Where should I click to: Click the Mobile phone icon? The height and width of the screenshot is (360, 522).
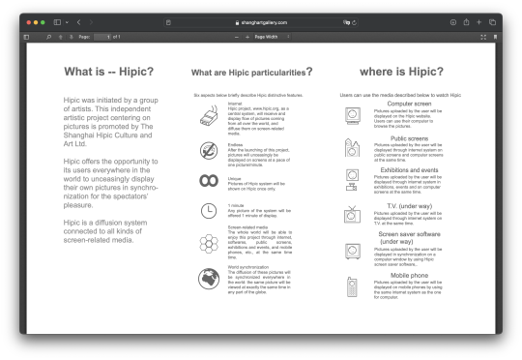(352, 287)
